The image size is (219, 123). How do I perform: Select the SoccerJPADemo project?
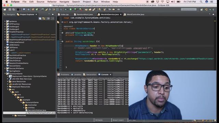(x=16, y=68)
